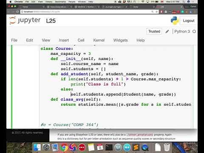
Task: Open the Chrome application menu
Action: tap(18, 2)
